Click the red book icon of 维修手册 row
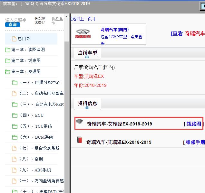Image resolution: width=205 pixels, height=193 pixels. point(80,140)
